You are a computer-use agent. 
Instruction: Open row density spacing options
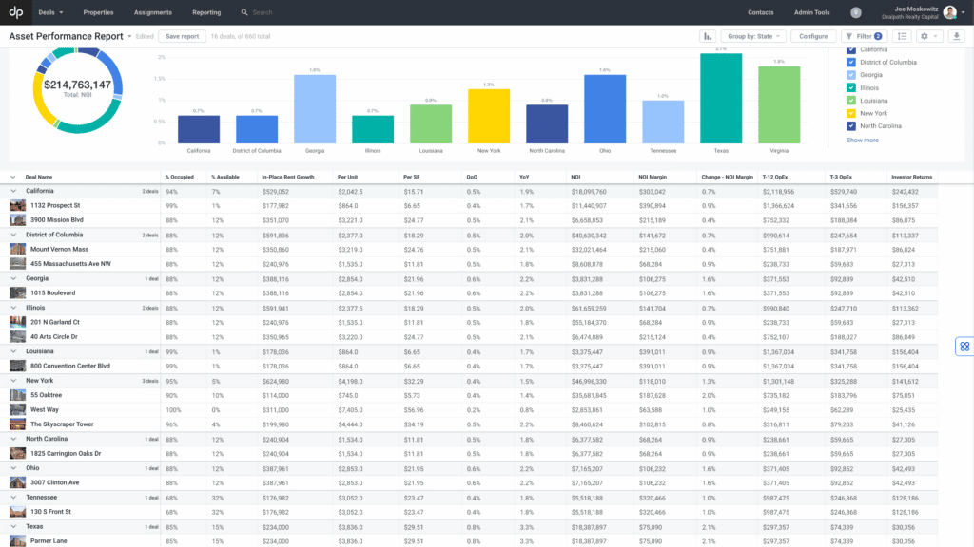(902, 36)
